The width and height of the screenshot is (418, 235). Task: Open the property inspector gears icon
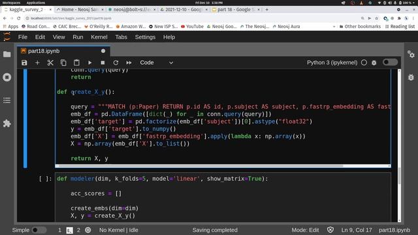pos(411,54)
